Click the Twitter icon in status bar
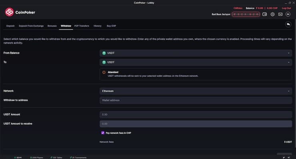The image size is (296, 159). click(x=284, y=157)
